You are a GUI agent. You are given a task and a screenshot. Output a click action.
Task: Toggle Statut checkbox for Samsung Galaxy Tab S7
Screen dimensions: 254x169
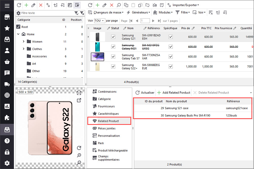[113, 57]
